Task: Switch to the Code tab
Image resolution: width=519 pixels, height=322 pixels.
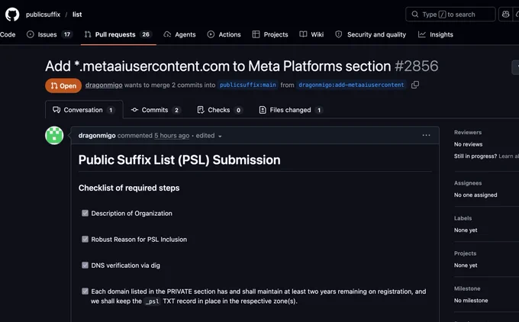Action: (8, 34)
